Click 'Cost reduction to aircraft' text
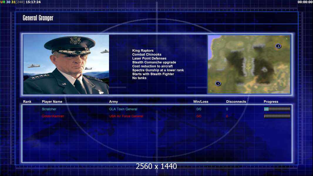This screenshot has height=176, width=313. (x=152, y=66)
